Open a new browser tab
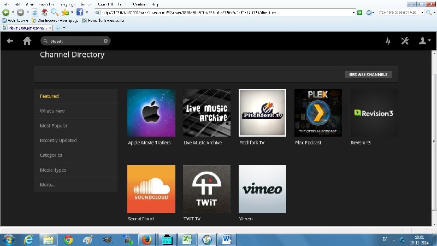 coord(58,28)
